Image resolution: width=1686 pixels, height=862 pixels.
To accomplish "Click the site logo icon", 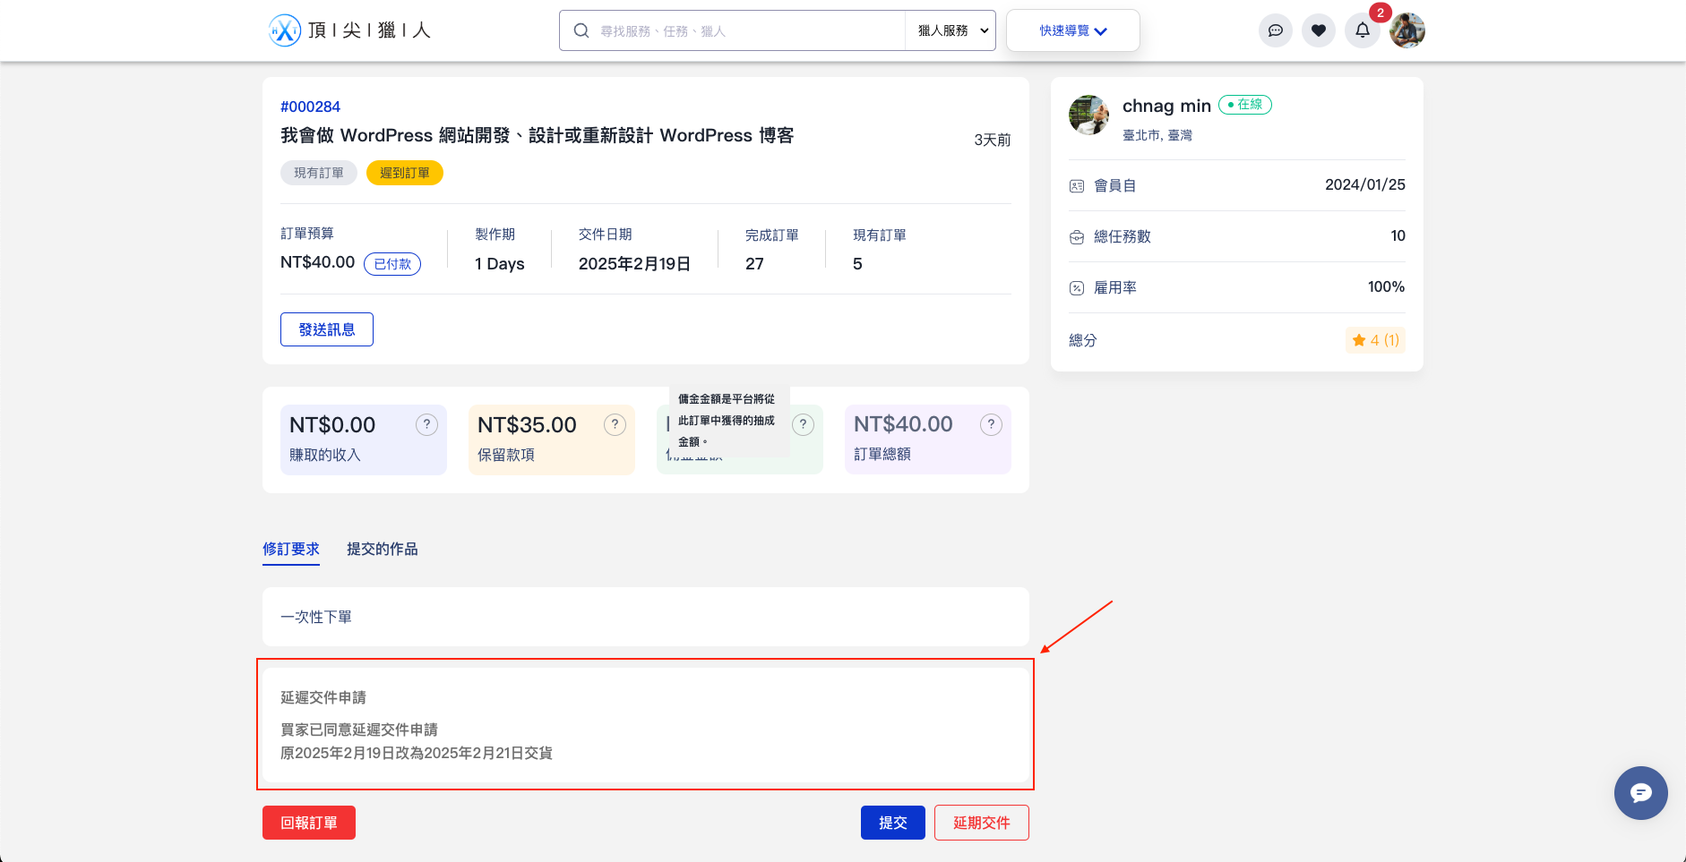I will pos(285,30).
